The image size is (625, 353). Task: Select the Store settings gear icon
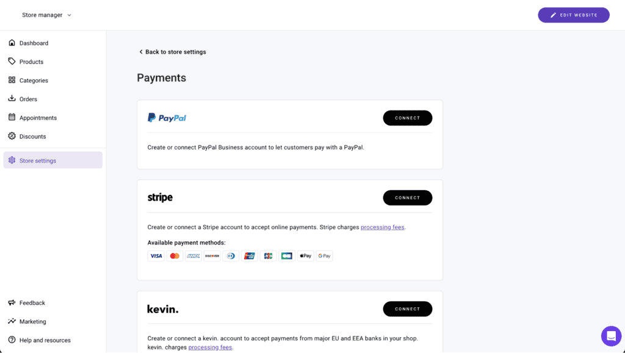pyautogui.click(x=12, y=160)
